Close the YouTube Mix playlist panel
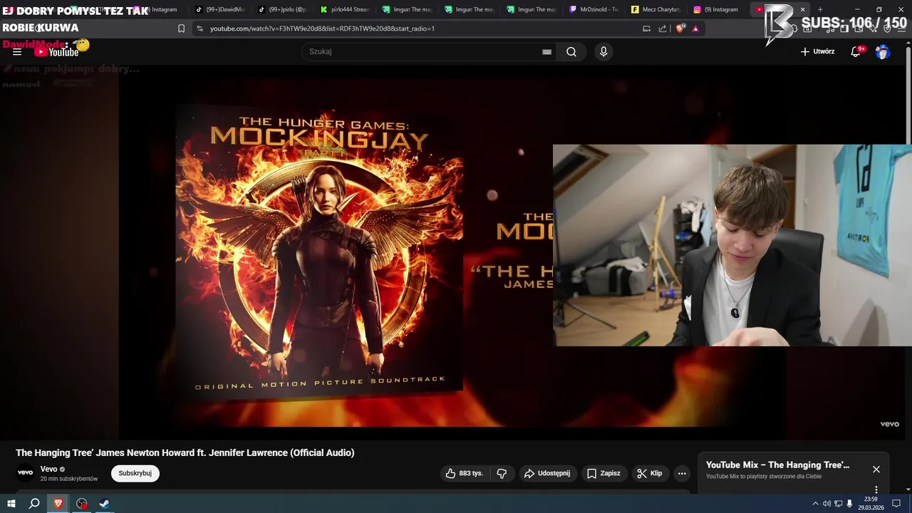This screenshot has width=912, height=513. [876, 469]
